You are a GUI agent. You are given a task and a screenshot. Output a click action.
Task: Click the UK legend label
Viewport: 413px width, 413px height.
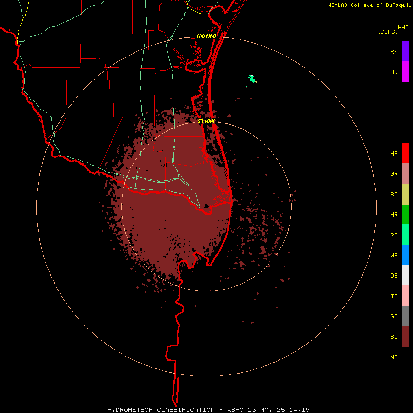pyautogui.click(x=394, y=73)
